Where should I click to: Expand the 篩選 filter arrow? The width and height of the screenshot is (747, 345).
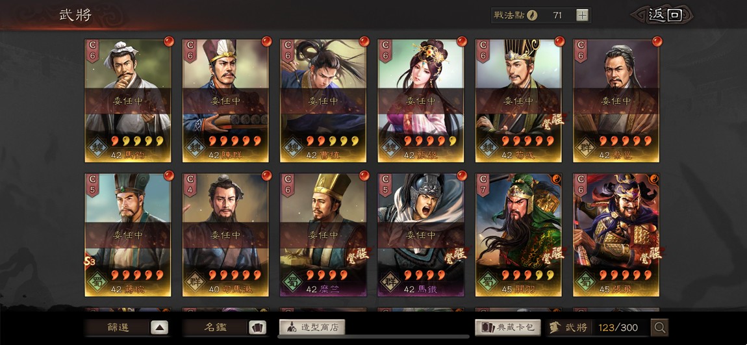click(x=160, y=328)
